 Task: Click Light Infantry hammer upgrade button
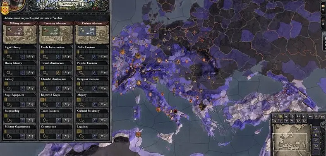click(x=31, y=57)
